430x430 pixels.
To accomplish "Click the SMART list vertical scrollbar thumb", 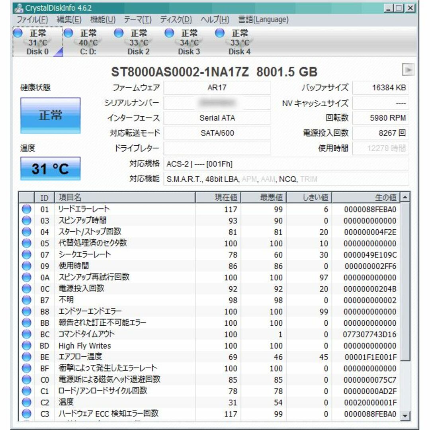I will pos(405,281).
